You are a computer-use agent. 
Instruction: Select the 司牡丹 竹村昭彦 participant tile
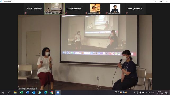point(34,9)
